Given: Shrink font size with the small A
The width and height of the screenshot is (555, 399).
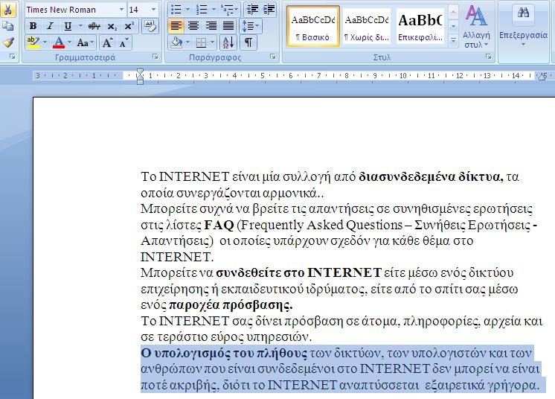Looking at the screenshot, I should (x=123, y=43).
